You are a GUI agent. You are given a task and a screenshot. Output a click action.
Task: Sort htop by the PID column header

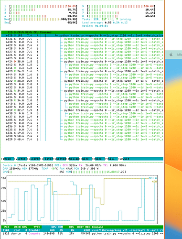coord(10,32)
